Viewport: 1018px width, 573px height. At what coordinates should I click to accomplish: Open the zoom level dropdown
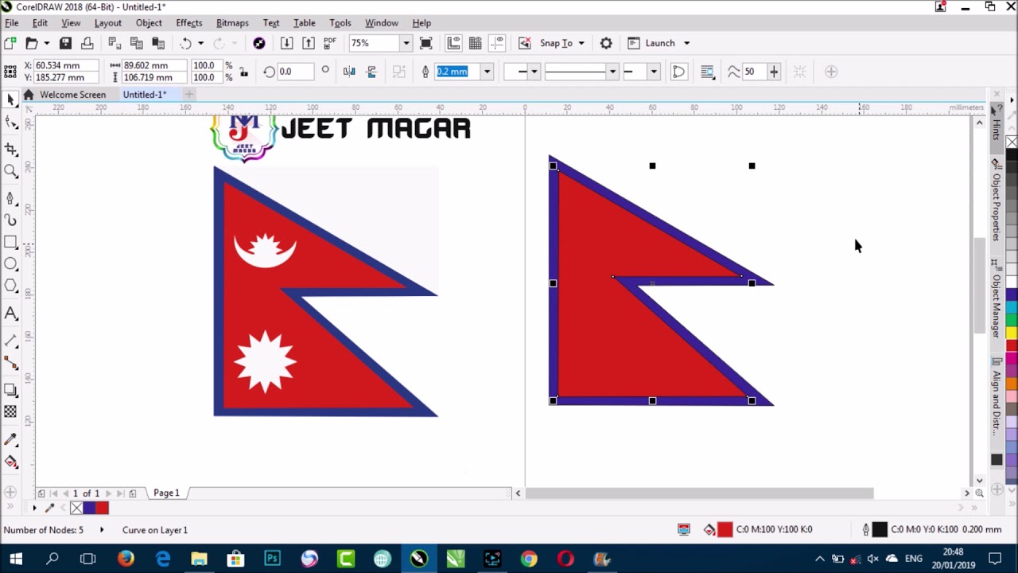406,43
